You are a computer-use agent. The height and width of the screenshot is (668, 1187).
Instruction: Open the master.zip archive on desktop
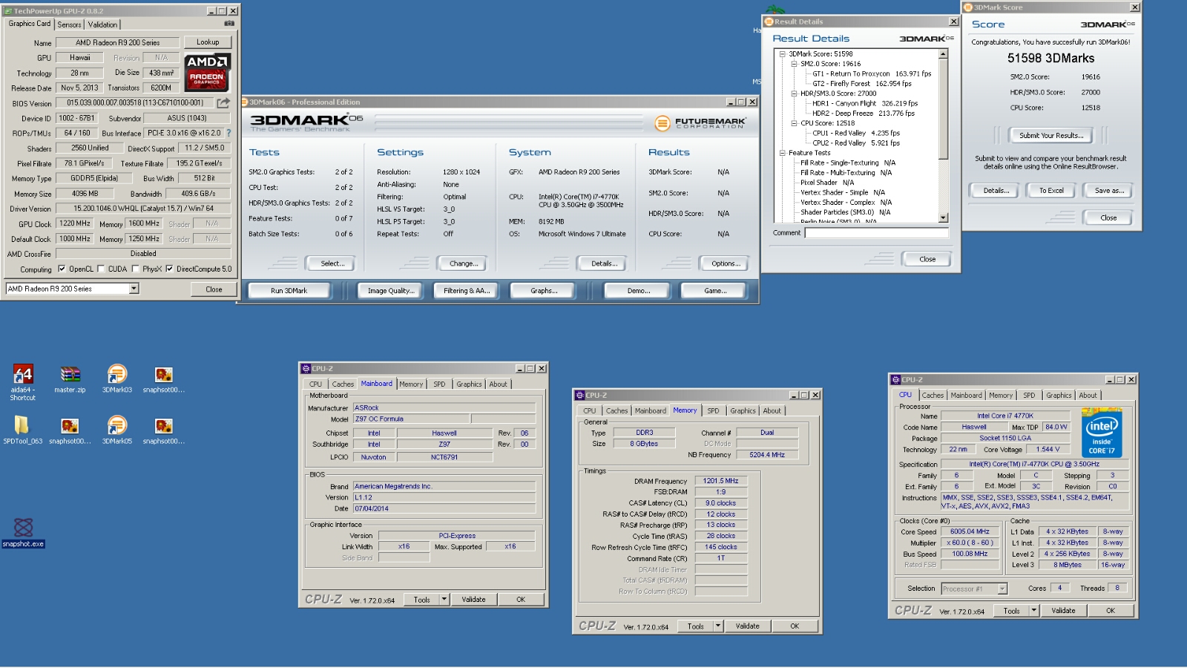click(70, 379)
